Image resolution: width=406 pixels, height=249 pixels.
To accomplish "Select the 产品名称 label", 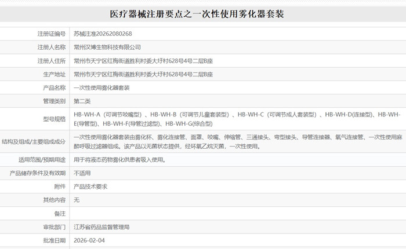I will [55, 88].
